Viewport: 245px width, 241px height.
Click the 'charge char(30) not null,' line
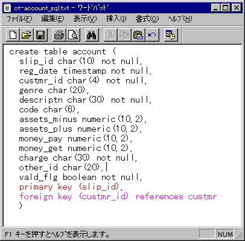pyautogui.click(x=78, y=158)
